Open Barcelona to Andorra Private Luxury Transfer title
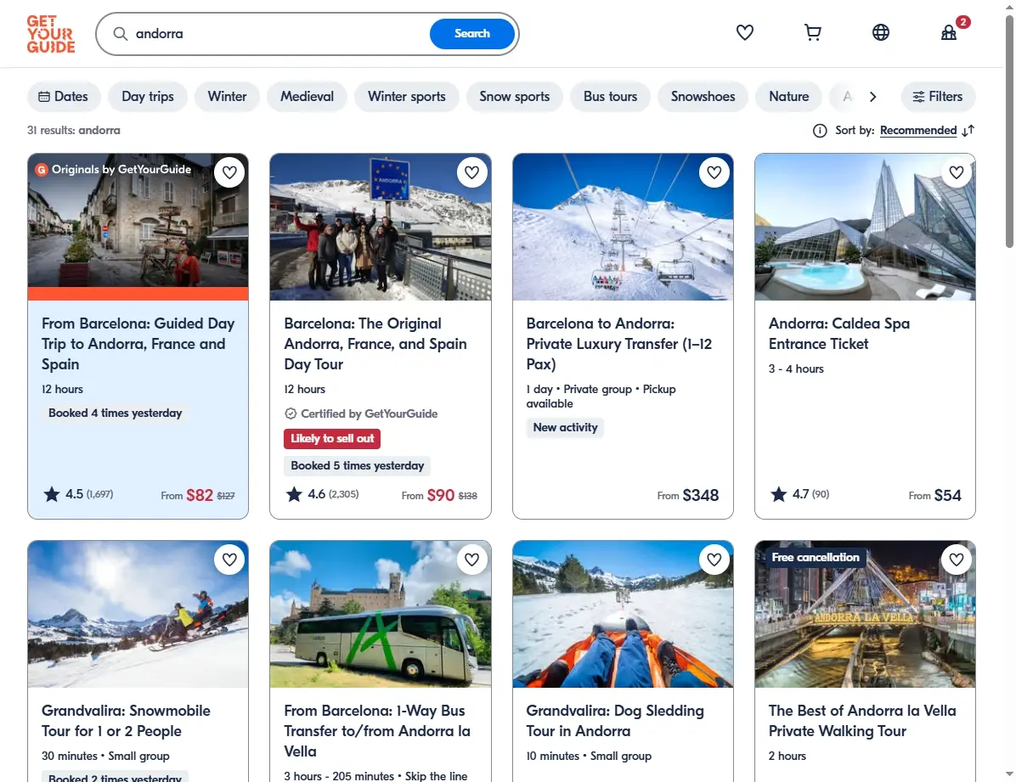 [x=618, y=344]
